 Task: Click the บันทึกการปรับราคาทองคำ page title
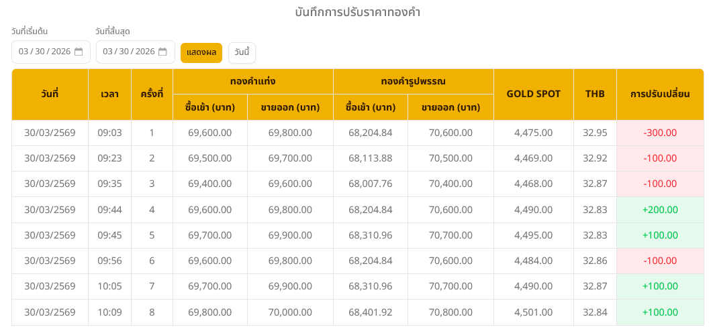(x=357, y=12)
